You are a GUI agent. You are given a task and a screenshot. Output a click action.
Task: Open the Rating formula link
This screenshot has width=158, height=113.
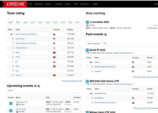point(76,81)
